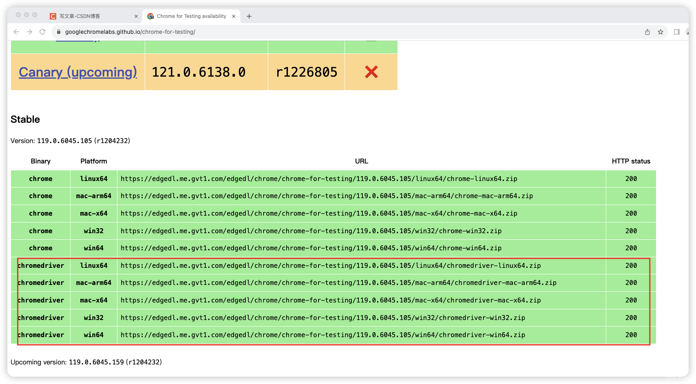Select the chromedriver-win32.zip URL
Image resolution: width=696 pixels, height=384 pixels.
click(x=323, y=318)
